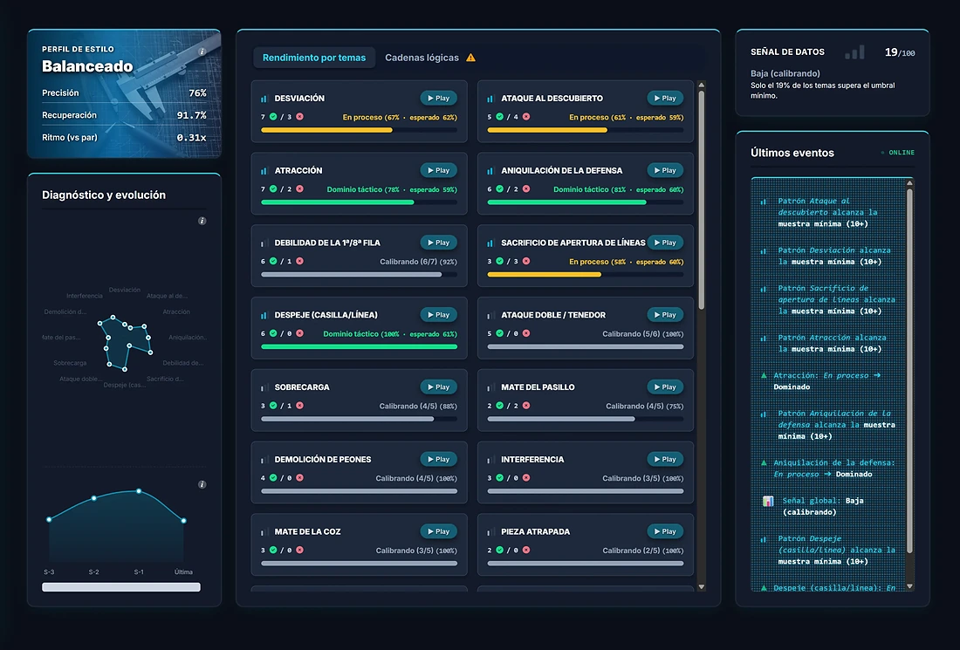Screen dimensions: 960x650
Task: Click green check icon in Atracción card
Action: (273, 189)
